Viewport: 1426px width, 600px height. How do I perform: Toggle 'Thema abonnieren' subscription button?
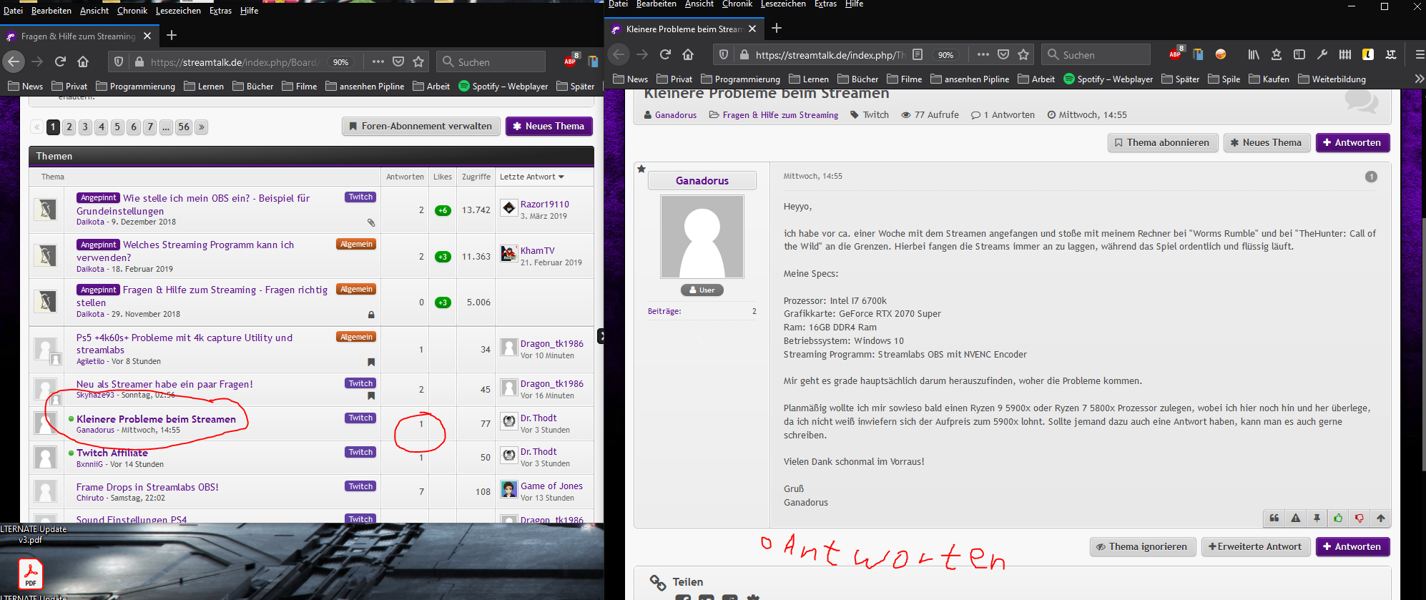pyautogui.click(x=1161, y=142)
